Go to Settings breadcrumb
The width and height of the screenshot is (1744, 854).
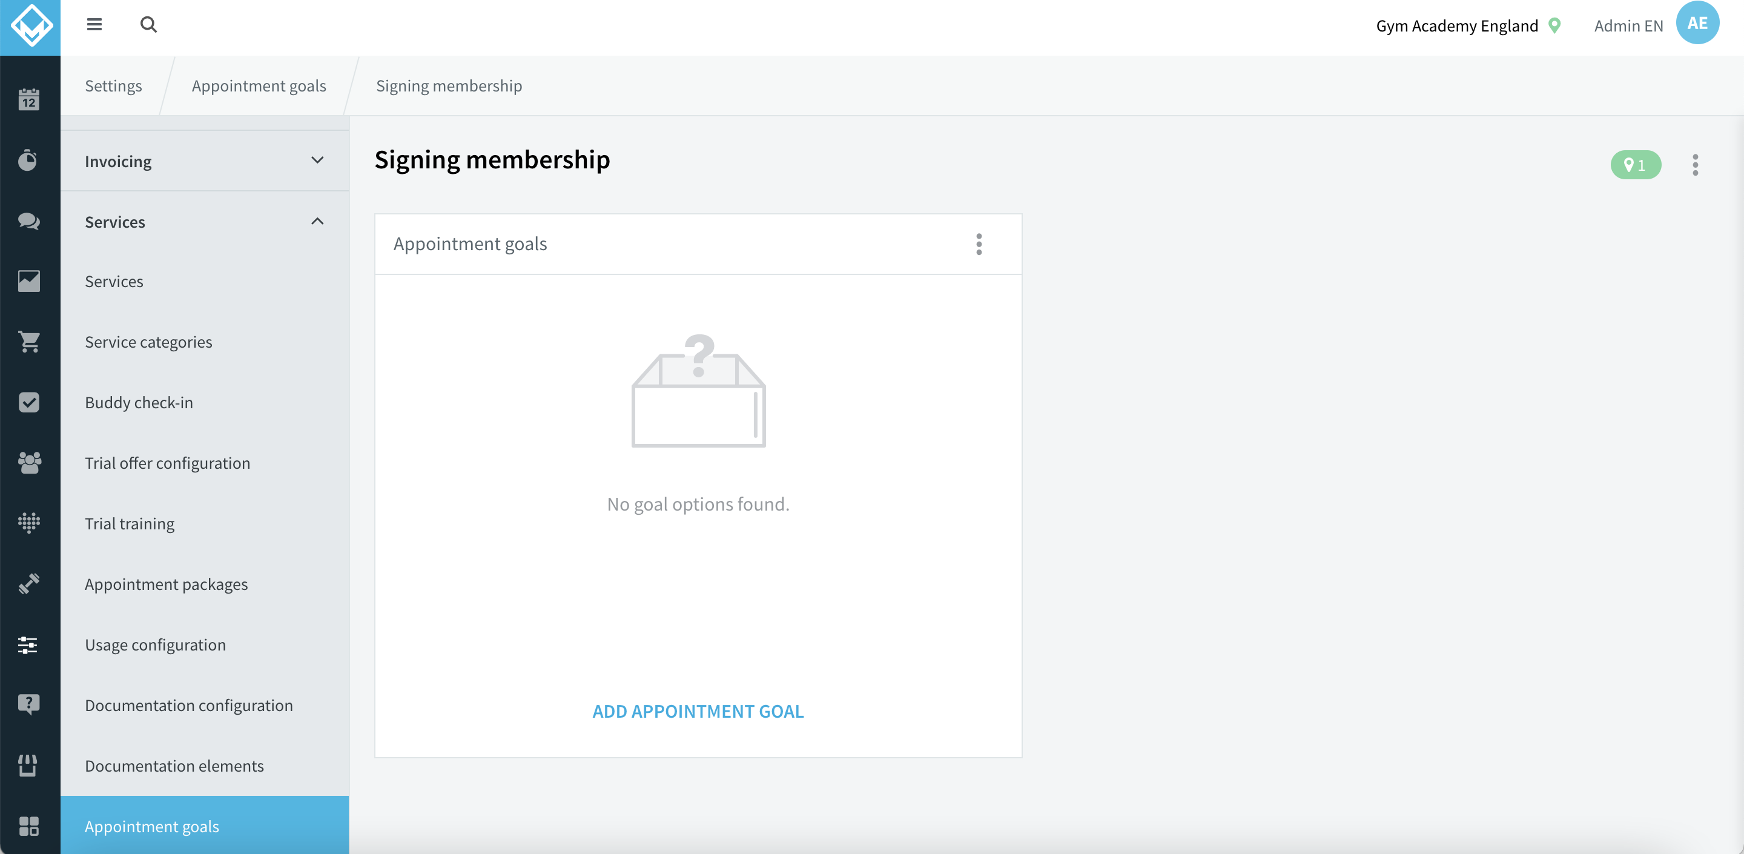pos(113,86)
